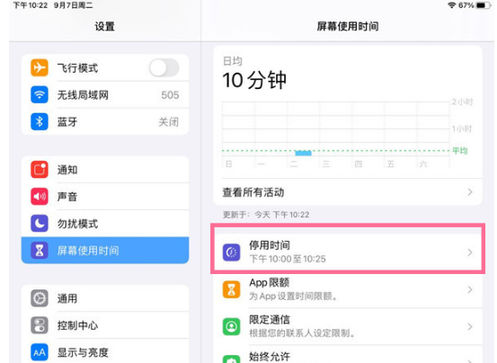Screen dimensions: 497x363
Task: Open 显示与亮度 display settings
Action: pos(105,352)
